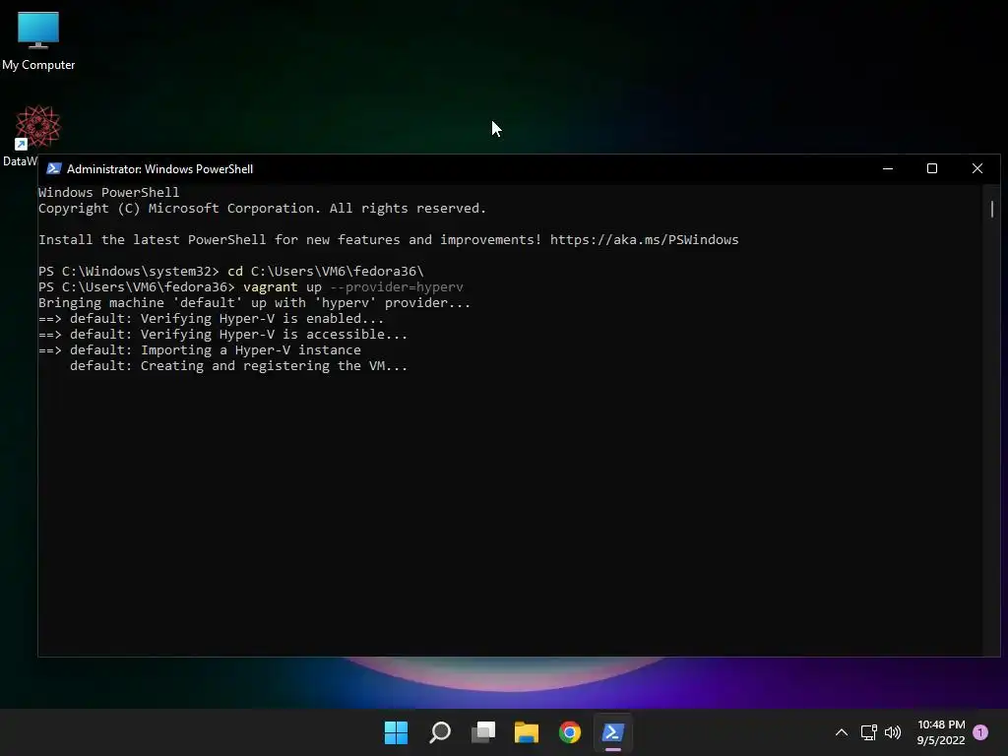The image size is (1008, 756).
Task: Click the PowerShell icon in title bar
Action: point(54,168)
